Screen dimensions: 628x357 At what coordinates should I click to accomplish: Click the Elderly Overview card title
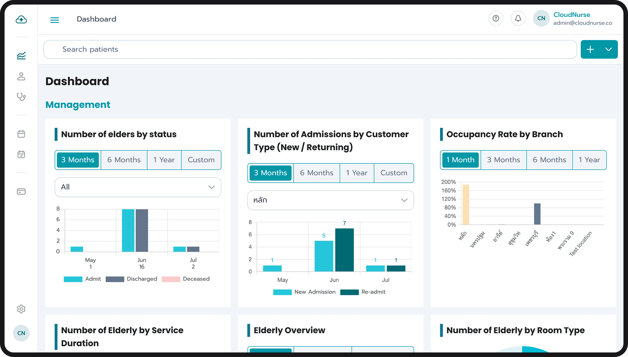289,330
